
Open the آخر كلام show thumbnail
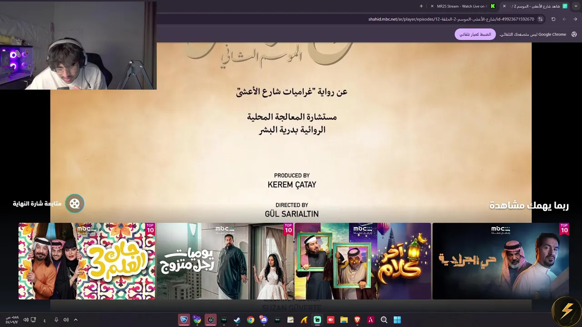363,261
